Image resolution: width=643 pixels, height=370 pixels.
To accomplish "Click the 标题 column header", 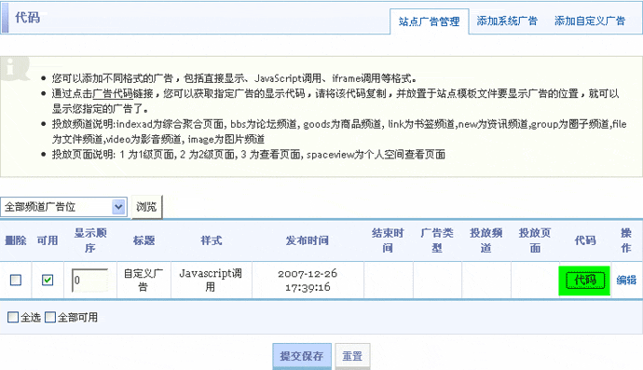I will [x=144, y=240].
